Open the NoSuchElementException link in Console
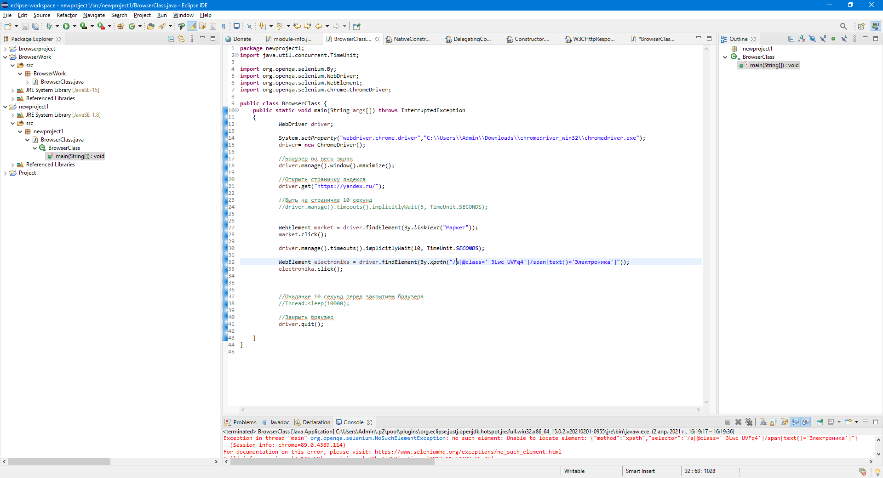 pos(378,438)
